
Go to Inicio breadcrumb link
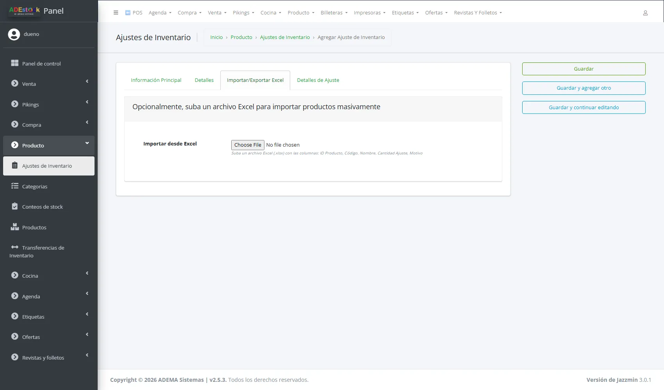[216, 37]
